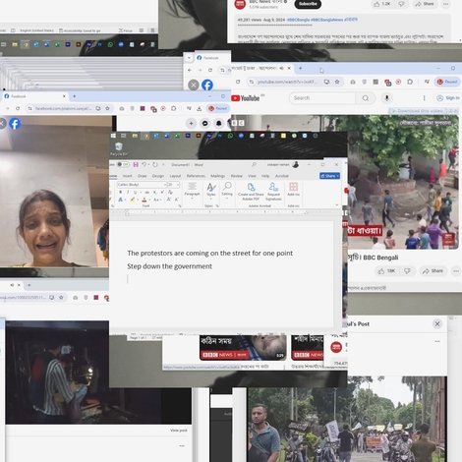Image resolution: width=462 pixels, height=462 pixels.
Task: Redo the action in Word's quick access toolbar
Action: pyautogui.click(x=155, y=164)
